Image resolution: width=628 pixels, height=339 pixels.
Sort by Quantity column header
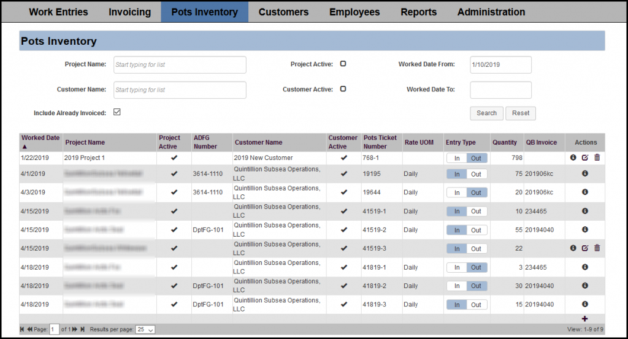(505, 142)
